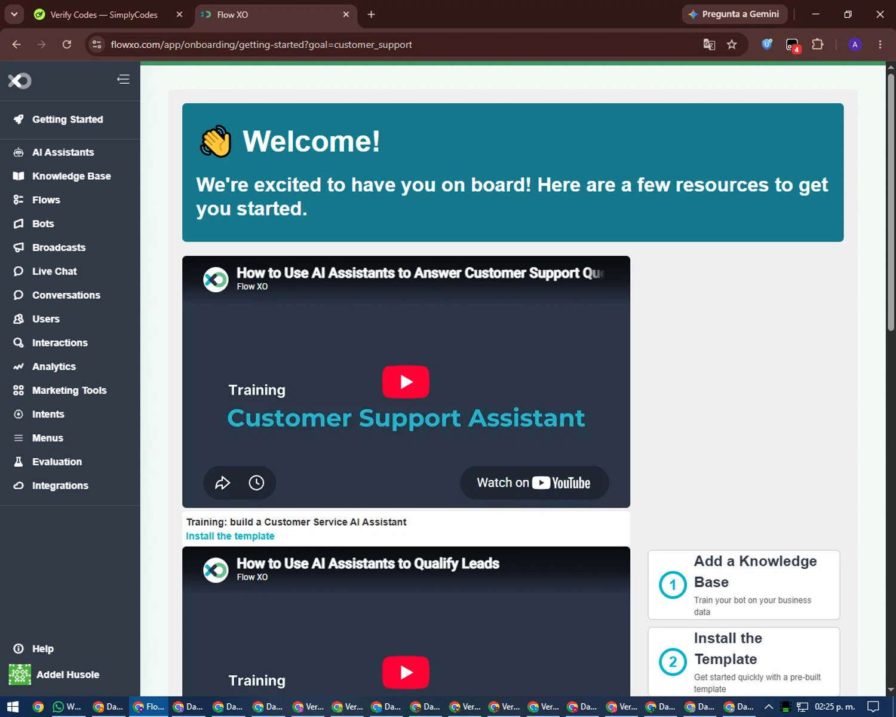Open the extensions puzzle icon
Screen dimensions: 896x717
(x=818, y=45)
